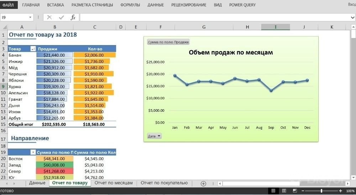
Task: Click the Insert Function fx icon
Action: pyautogui.click(x=73, y=17)
